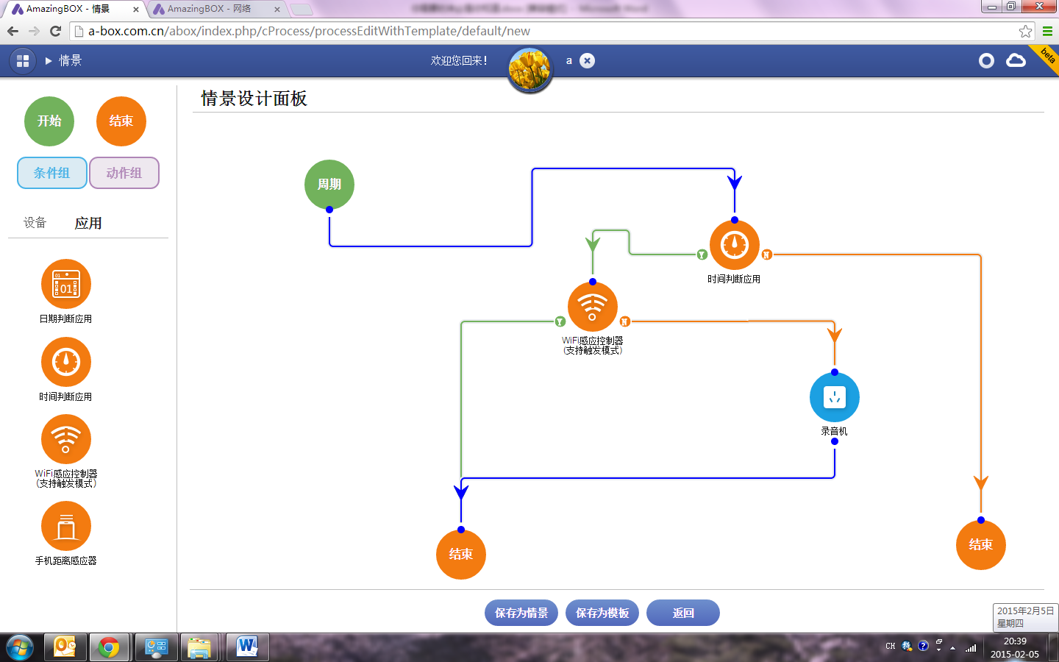Image resolution: width=1059 pixels, height=662 pixels.
Task: Open Word from the Windows taskbar
Action: click(247, 647)
